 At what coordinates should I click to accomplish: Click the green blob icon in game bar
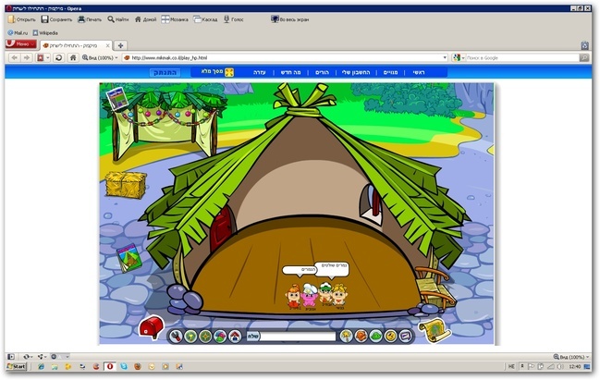[x=375, y=336]
